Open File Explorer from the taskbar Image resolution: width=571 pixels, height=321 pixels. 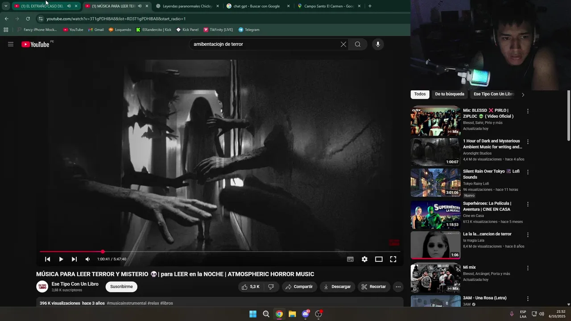pos(292,314)
